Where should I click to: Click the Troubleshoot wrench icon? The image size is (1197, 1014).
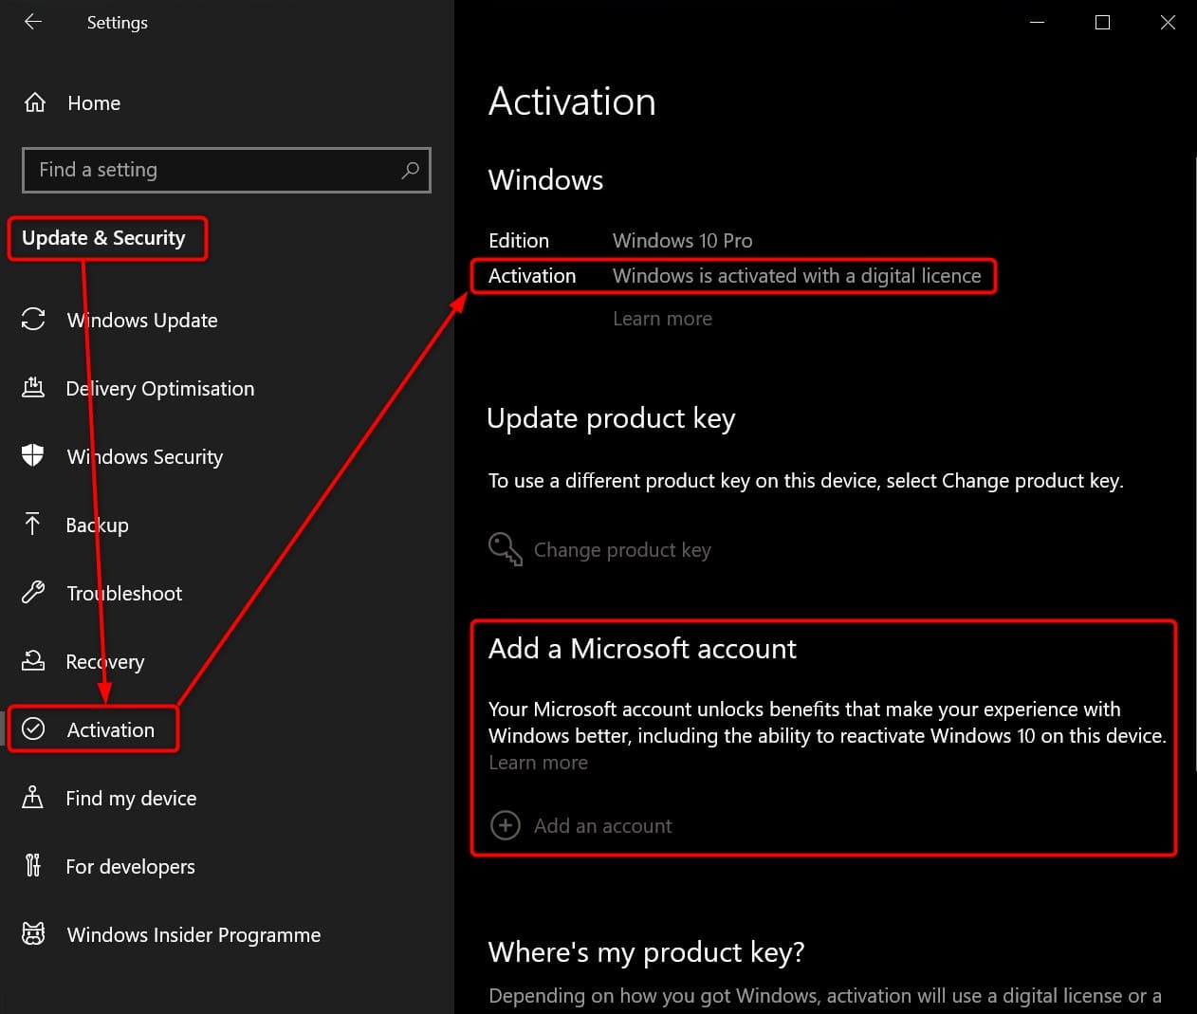click(x=33, y=593)
